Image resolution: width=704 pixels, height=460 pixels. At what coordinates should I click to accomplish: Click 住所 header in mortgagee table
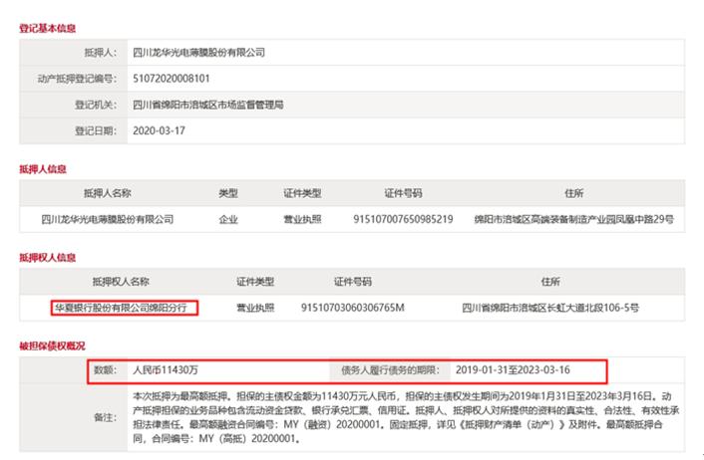[550, 282]
